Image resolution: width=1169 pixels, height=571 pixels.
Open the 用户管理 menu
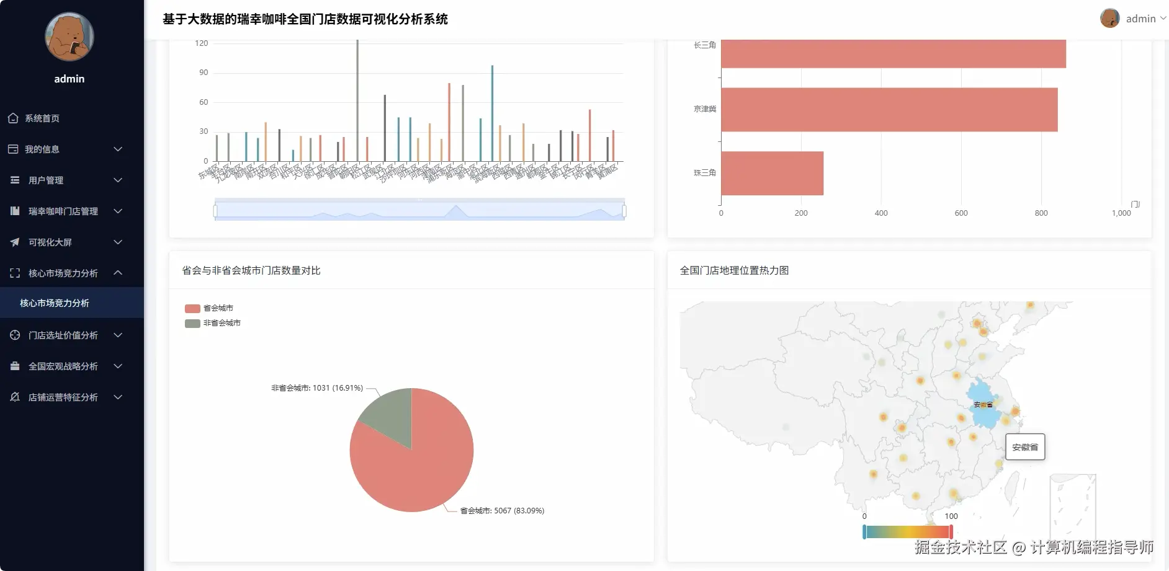[x=72, y=180]
